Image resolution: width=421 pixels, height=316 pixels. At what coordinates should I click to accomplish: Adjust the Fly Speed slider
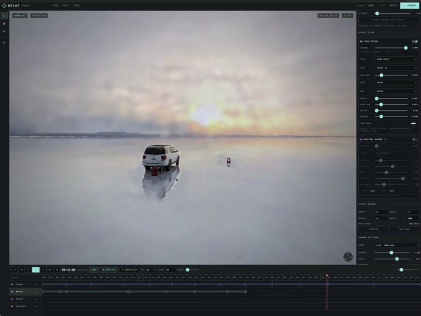tap(393, 13)
